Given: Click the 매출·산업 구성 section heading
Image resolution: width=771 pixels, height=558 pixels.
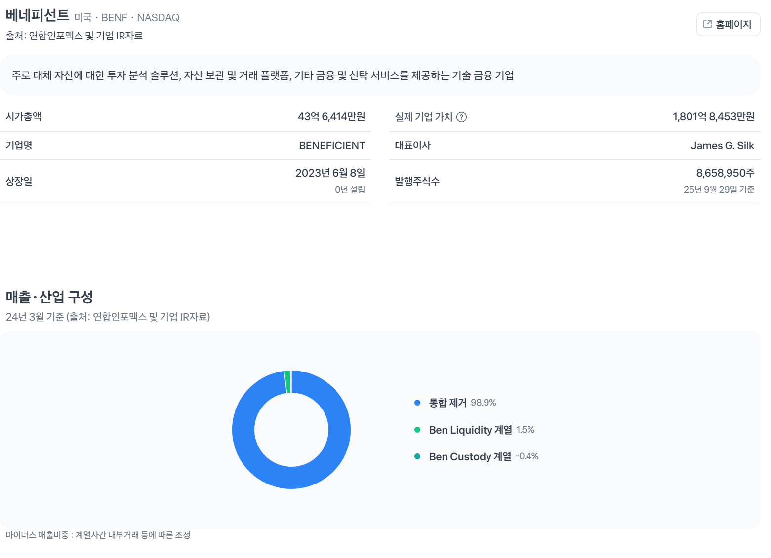Looking at the screenshot, I should pos(49,297).
